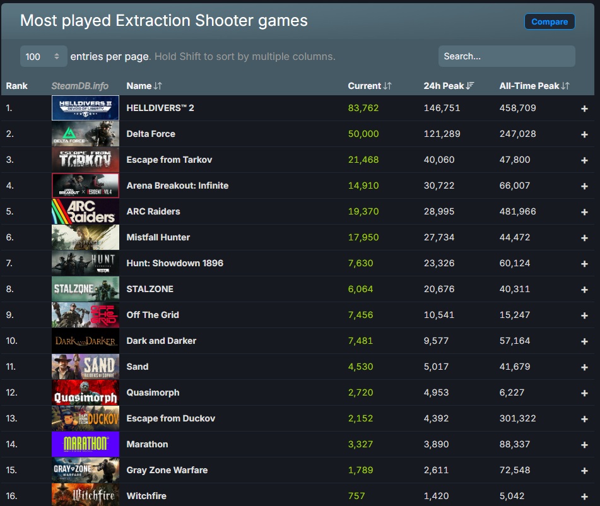The height and width of the screenshot is (506, 600).
Task: Open Witchfire game name link
Action: (x=146, y=496)
